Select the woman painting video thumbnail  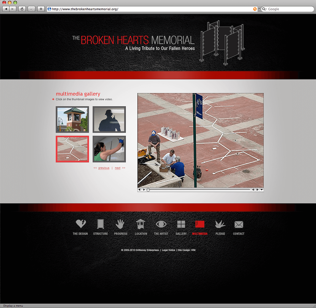109,149
